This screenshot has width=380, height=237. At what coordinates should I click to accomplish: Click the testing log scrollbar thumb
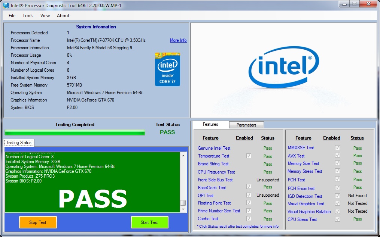[x=183, y=202]
